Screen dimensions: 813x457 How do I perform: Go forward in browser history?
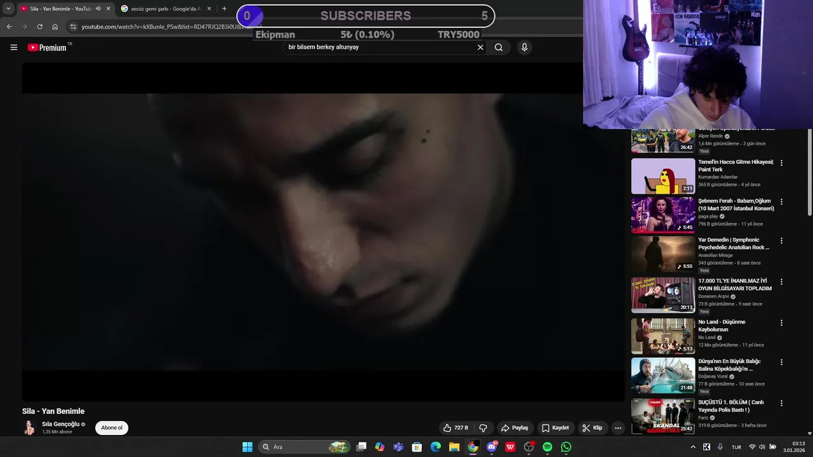click(24, 27)
